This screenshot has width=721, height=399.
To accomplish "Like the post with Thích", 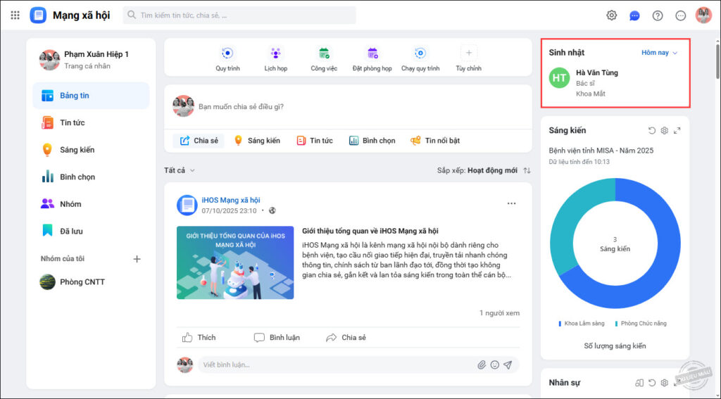I will point(199,338).
